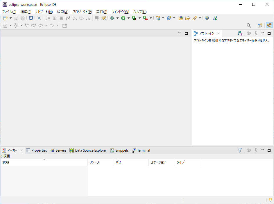This screenshot has height=204, width=274.
Task: Open the Debug dropdown arrow
Action: point(117,18)
